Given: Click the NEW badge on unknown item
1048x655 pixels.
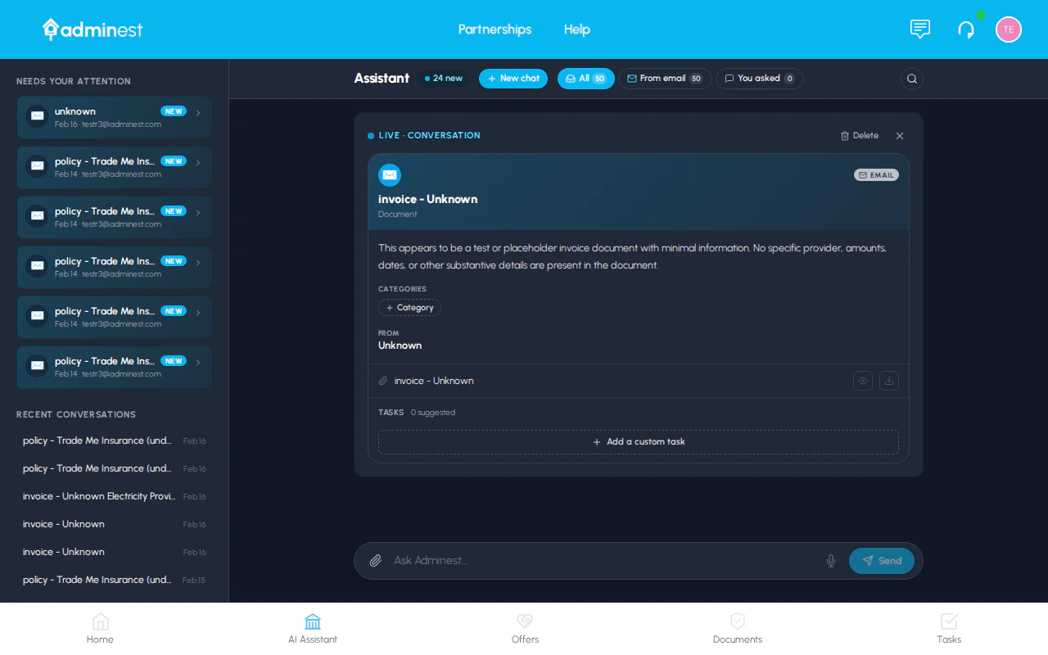Looking at the screenshot, I should pos(174,111).
